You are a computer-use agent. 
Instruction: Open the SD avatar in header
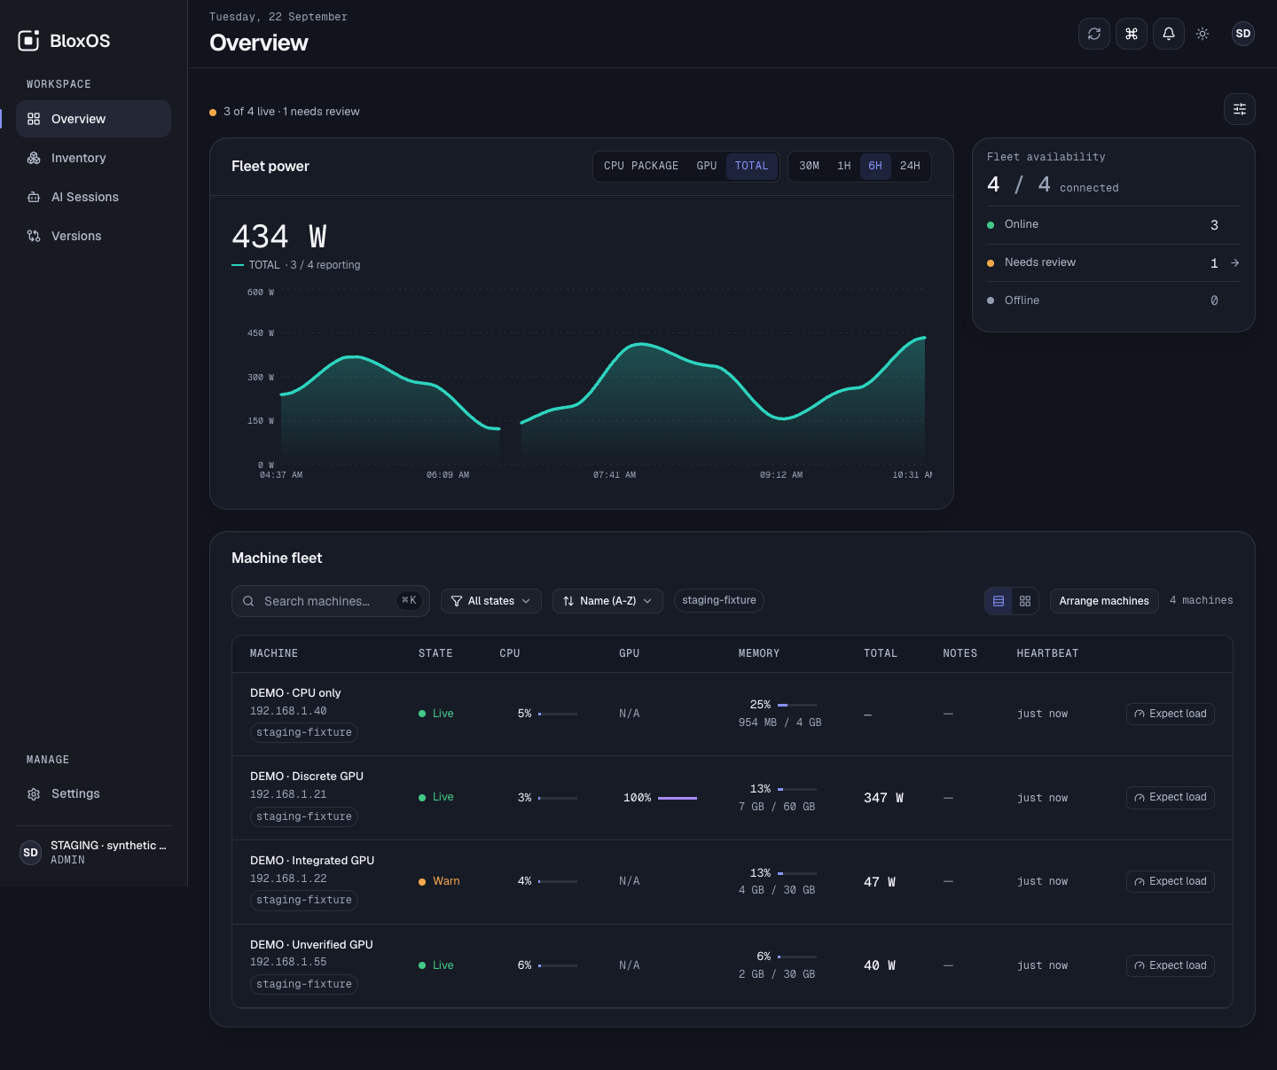(x=1243, y=34)
